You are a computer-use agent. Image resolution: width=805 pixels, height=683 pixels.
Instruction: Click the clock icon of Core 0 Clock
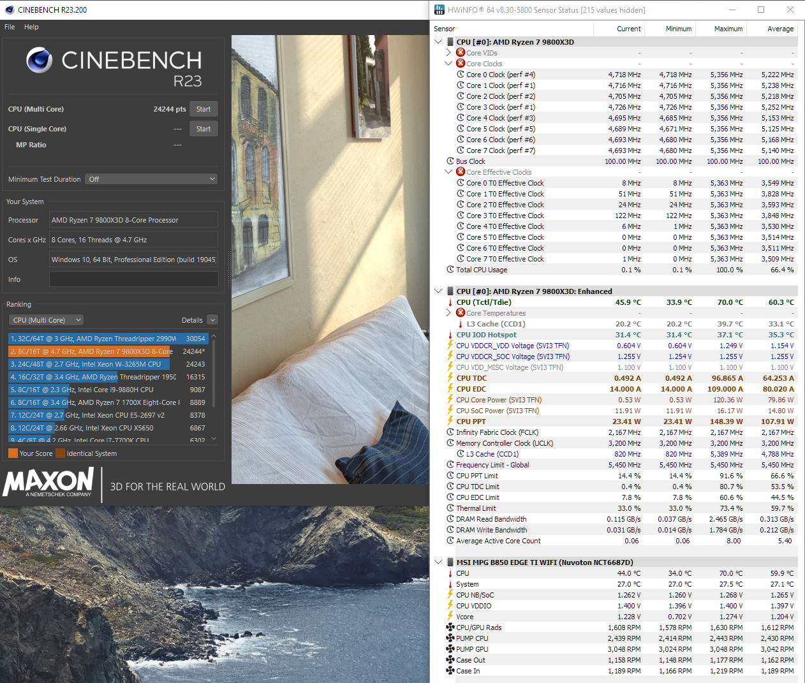[x=461, y=75]
